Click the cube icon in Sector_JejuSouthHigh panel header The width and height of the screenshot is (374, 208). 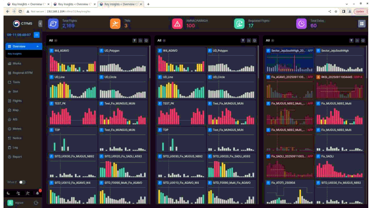(363, 41)
